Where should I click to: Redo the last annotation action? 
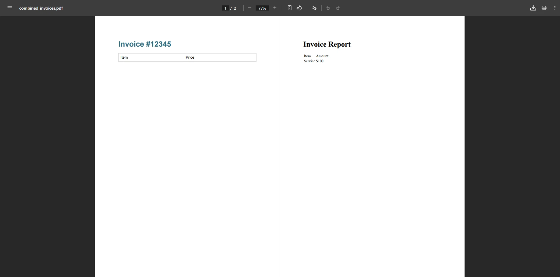338,8
